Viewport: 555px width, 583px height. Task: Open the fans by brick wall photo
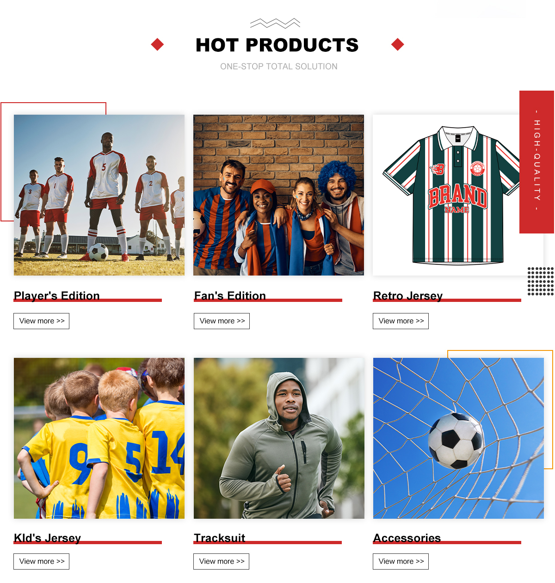click(x=278, y=195)
